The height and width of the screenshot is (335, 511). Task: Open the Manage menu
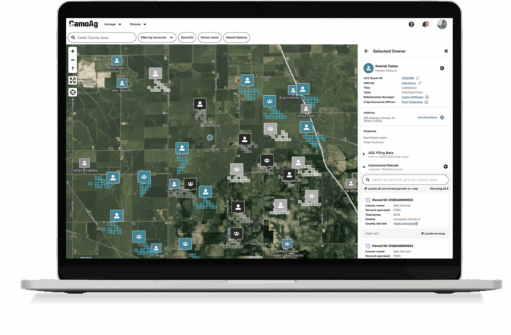[x=112, y=25]
